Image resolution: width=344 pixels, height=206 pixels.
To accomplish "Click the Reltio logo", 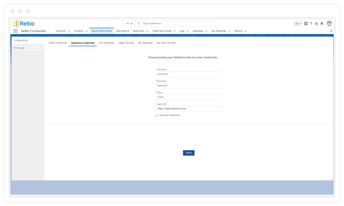I will (x=23, y=24).
